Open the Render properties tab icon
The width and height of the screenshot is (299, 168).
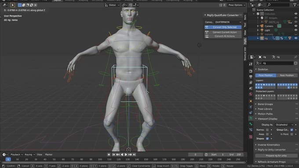pos(251,71)
